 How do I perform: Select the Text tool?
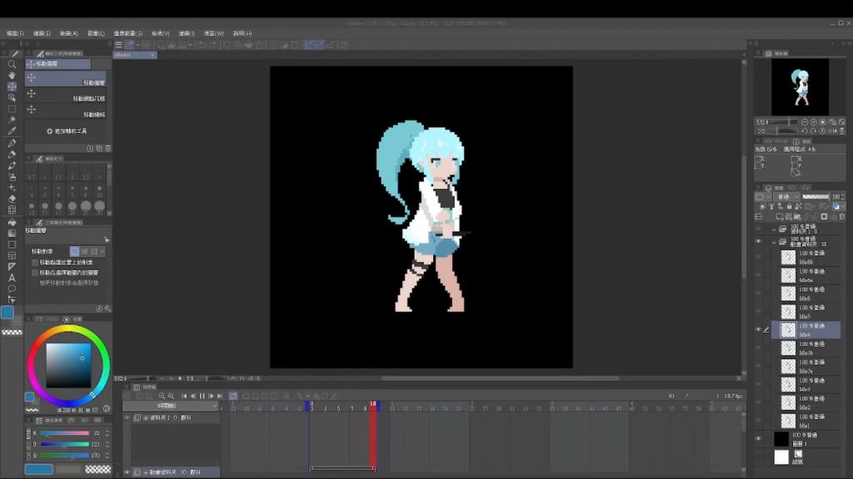pyautogui.click(x=12, y=278)
